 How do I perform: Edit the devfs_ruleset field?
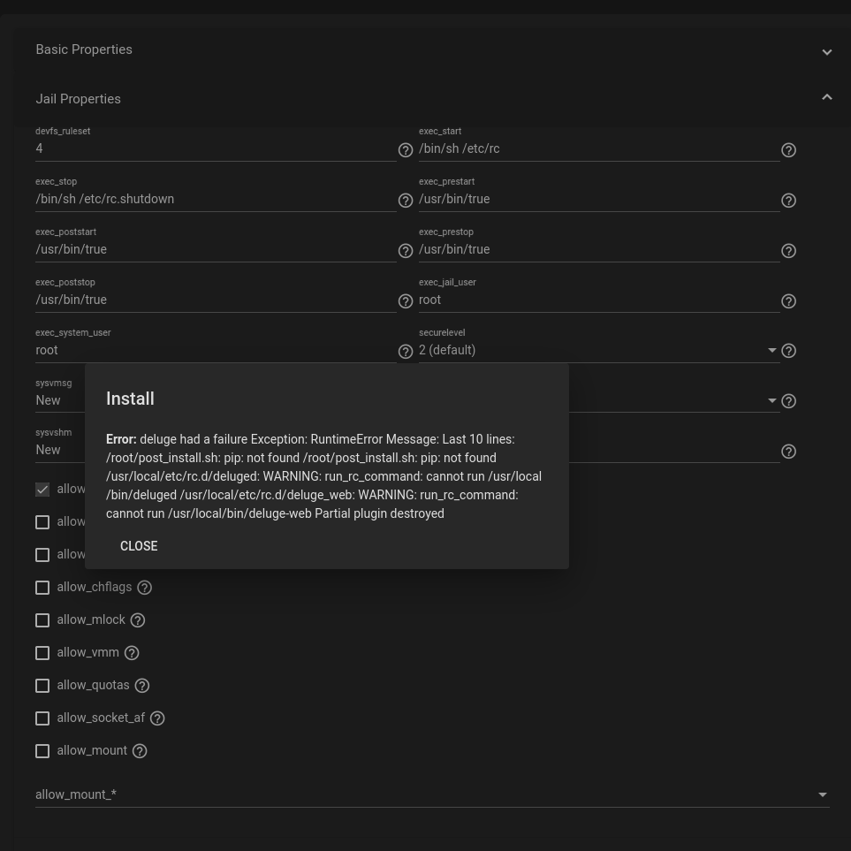(x=216, y=148)
